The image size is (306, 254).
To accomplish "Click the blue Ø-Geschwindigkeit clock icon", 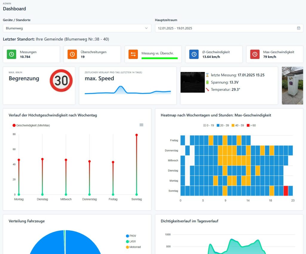I will [194, 54].
